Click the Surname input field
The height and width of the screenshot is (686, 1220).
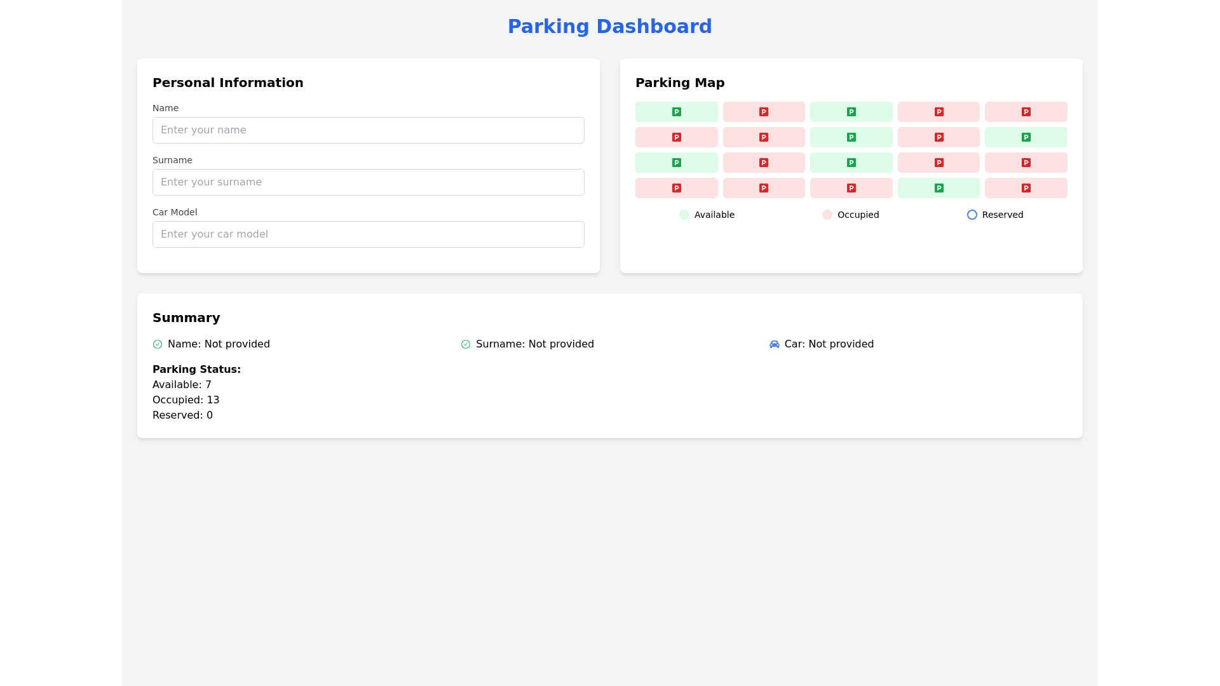pyautogui.click(x=368, y=182)
